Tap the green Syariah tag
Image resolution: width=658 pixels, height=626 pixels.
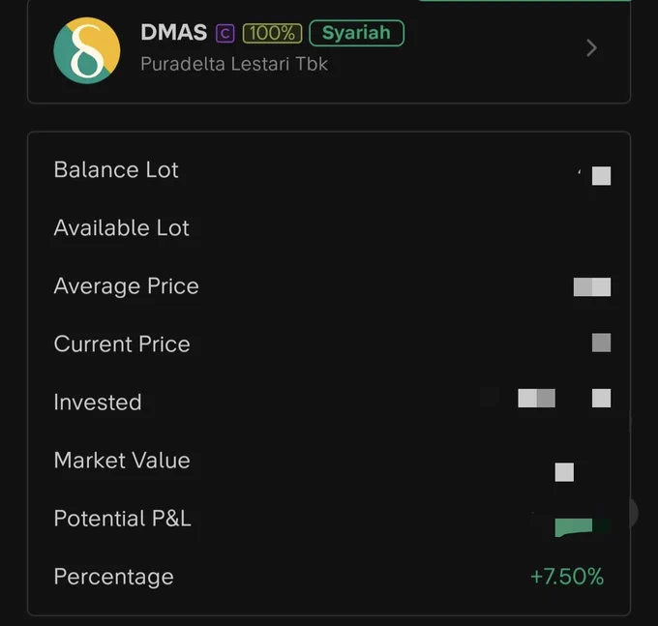357,33
